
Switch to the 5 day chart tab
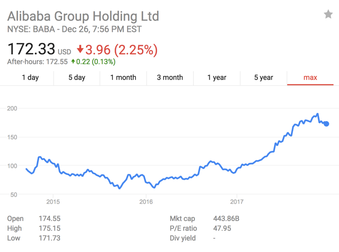point(77,77)
